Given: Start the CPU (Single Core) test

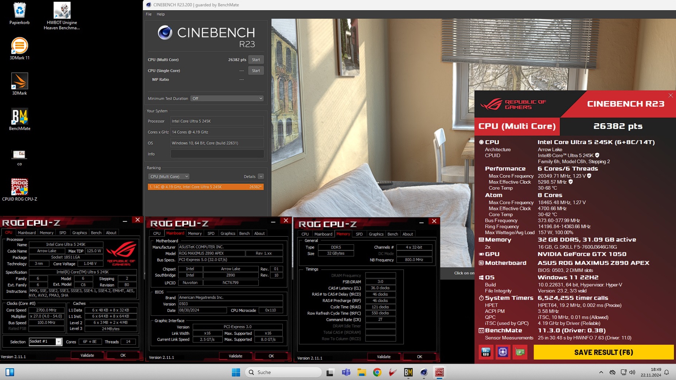Looking at the screenshot, I should 256,71.
